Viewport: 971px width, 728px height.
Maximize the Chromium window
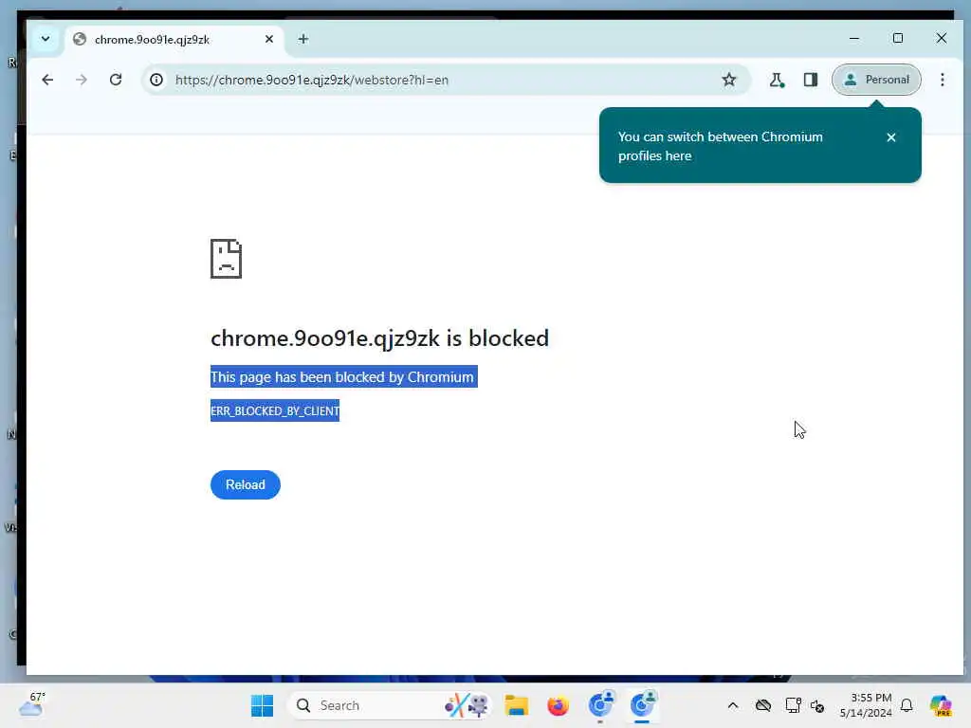898,38
